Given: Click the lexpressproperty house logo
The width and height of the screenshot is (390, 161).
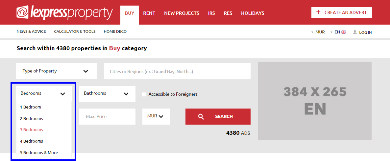Looking at the screenshot, I should coord(23,13).
